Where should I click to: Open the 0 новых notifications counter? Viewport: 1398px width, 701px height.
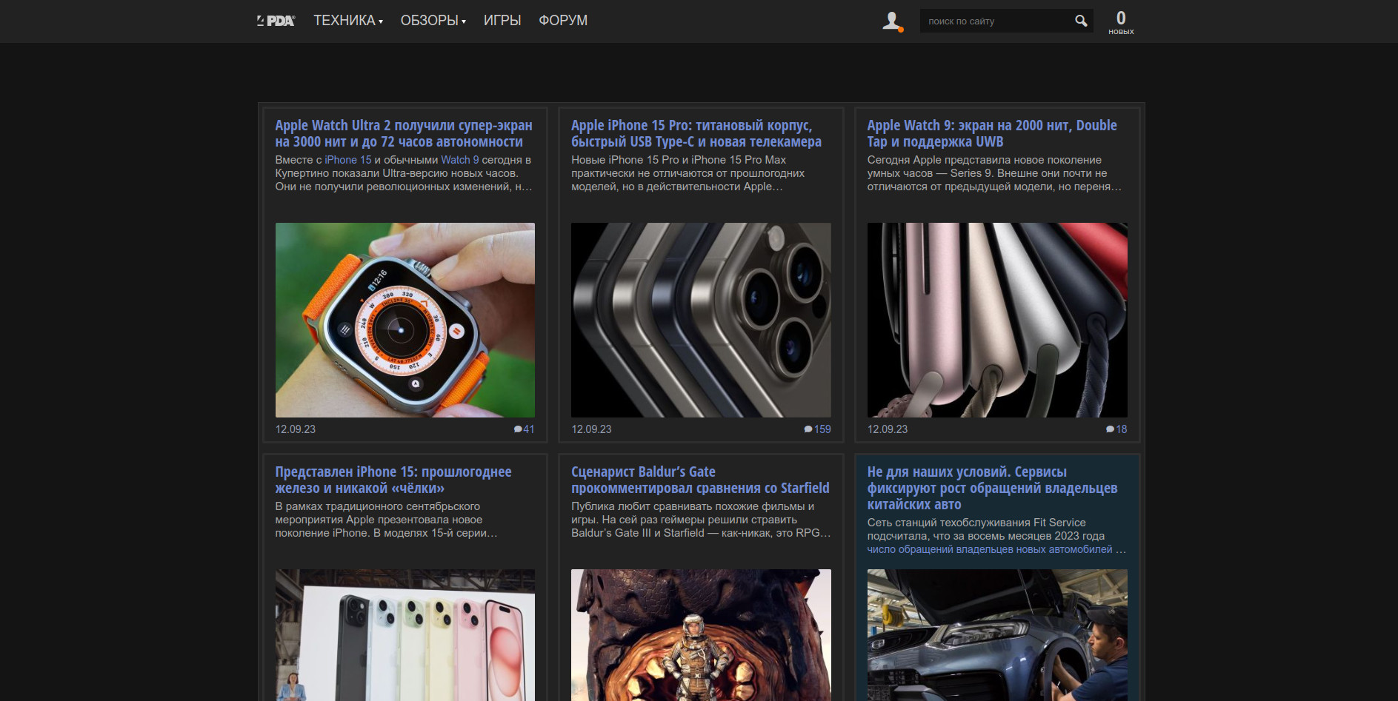[1121, 21]
